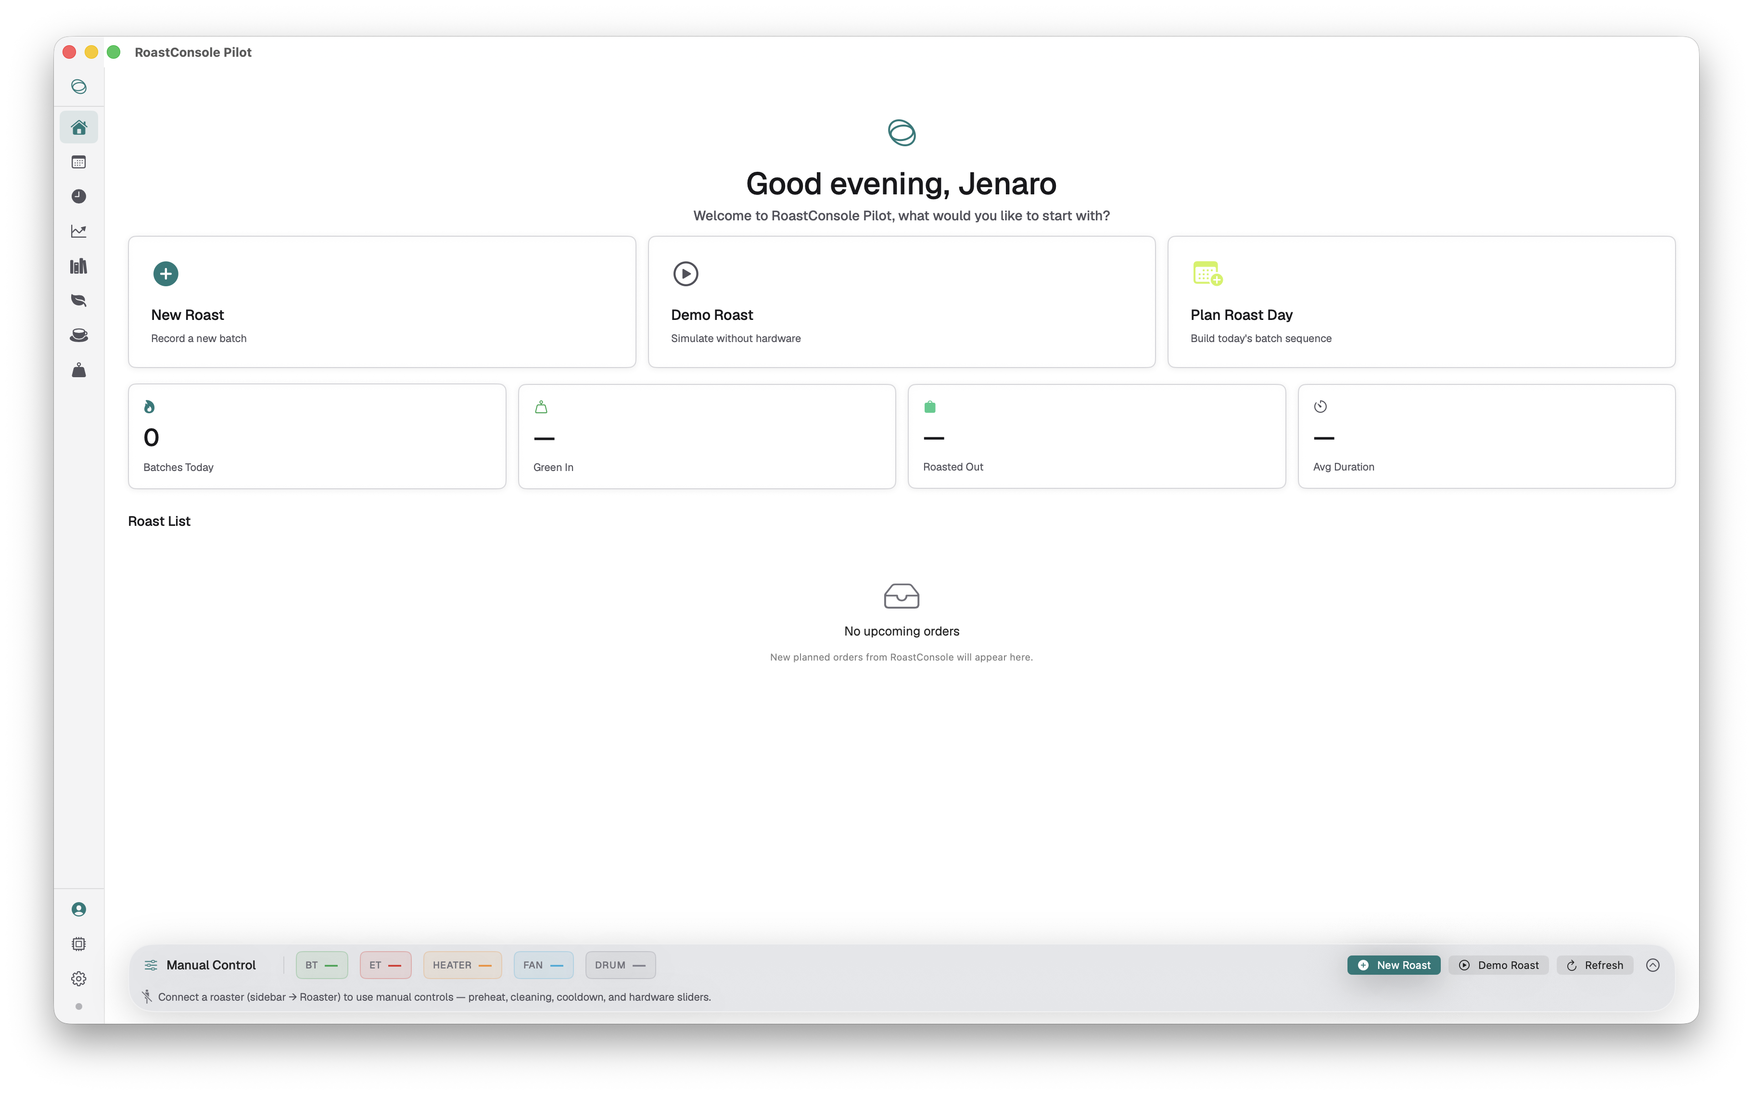Click the DRUM chip
Image resolution: width=1753 pixels, height=1095 pixels.
coord(620,965)
